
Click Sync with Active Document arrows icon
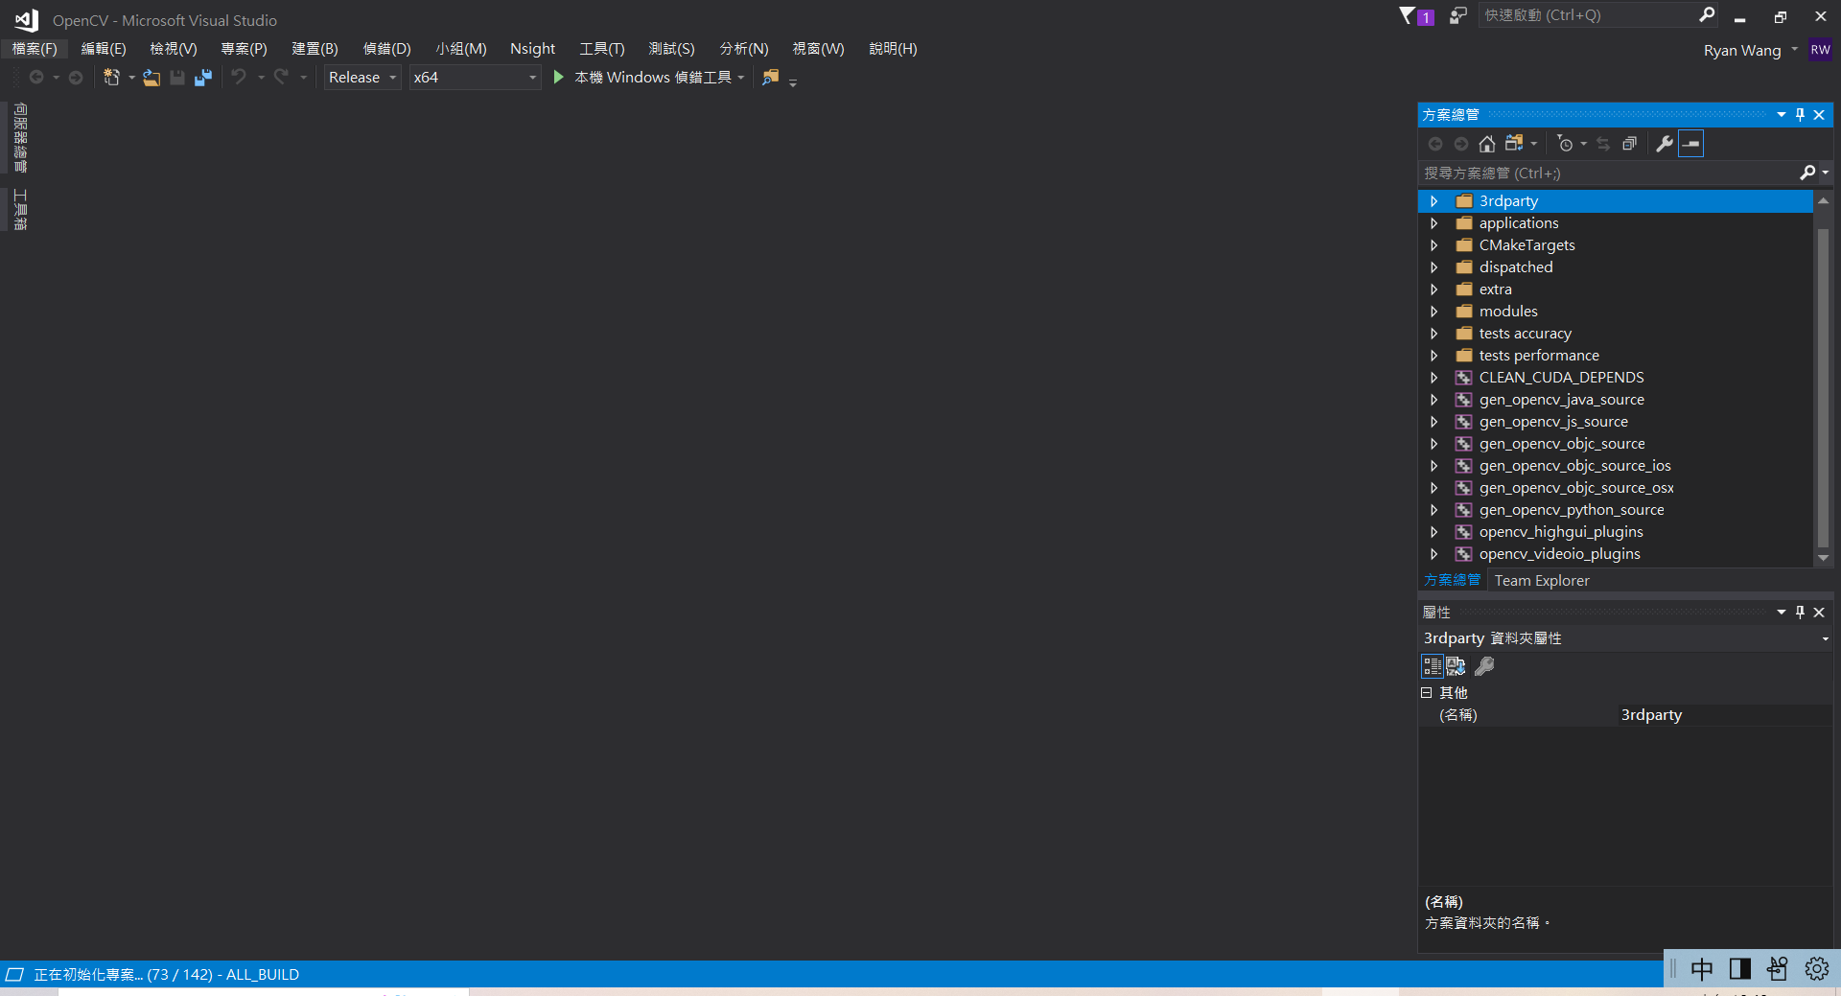click(x=1603, y=144)
